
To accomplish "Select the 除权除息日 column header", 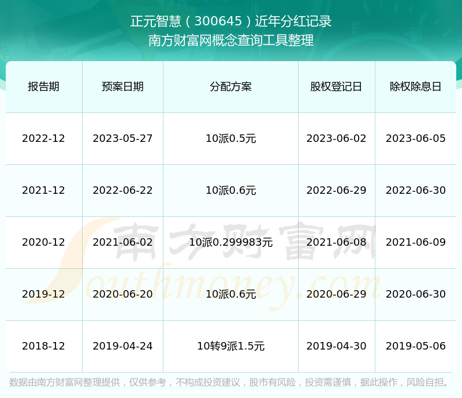I will coord(415,87).
